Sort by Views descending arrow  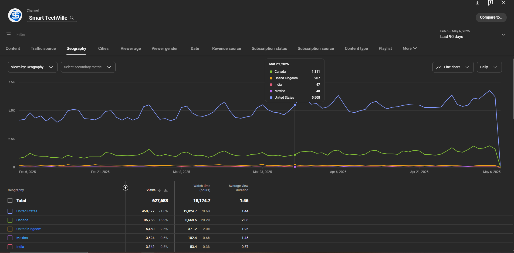pos(160,190)
